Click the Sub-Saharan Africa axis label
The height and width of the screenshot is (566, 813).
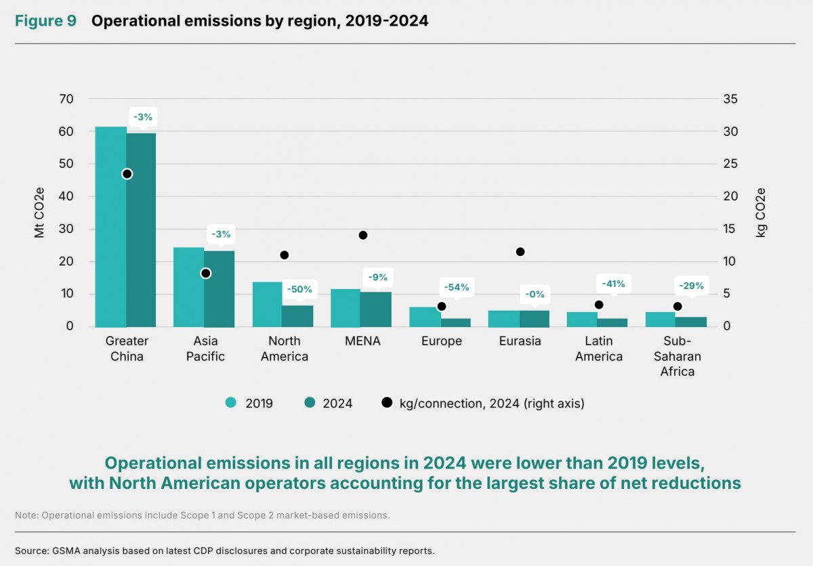pyautogui.click(x=677, y=356)
